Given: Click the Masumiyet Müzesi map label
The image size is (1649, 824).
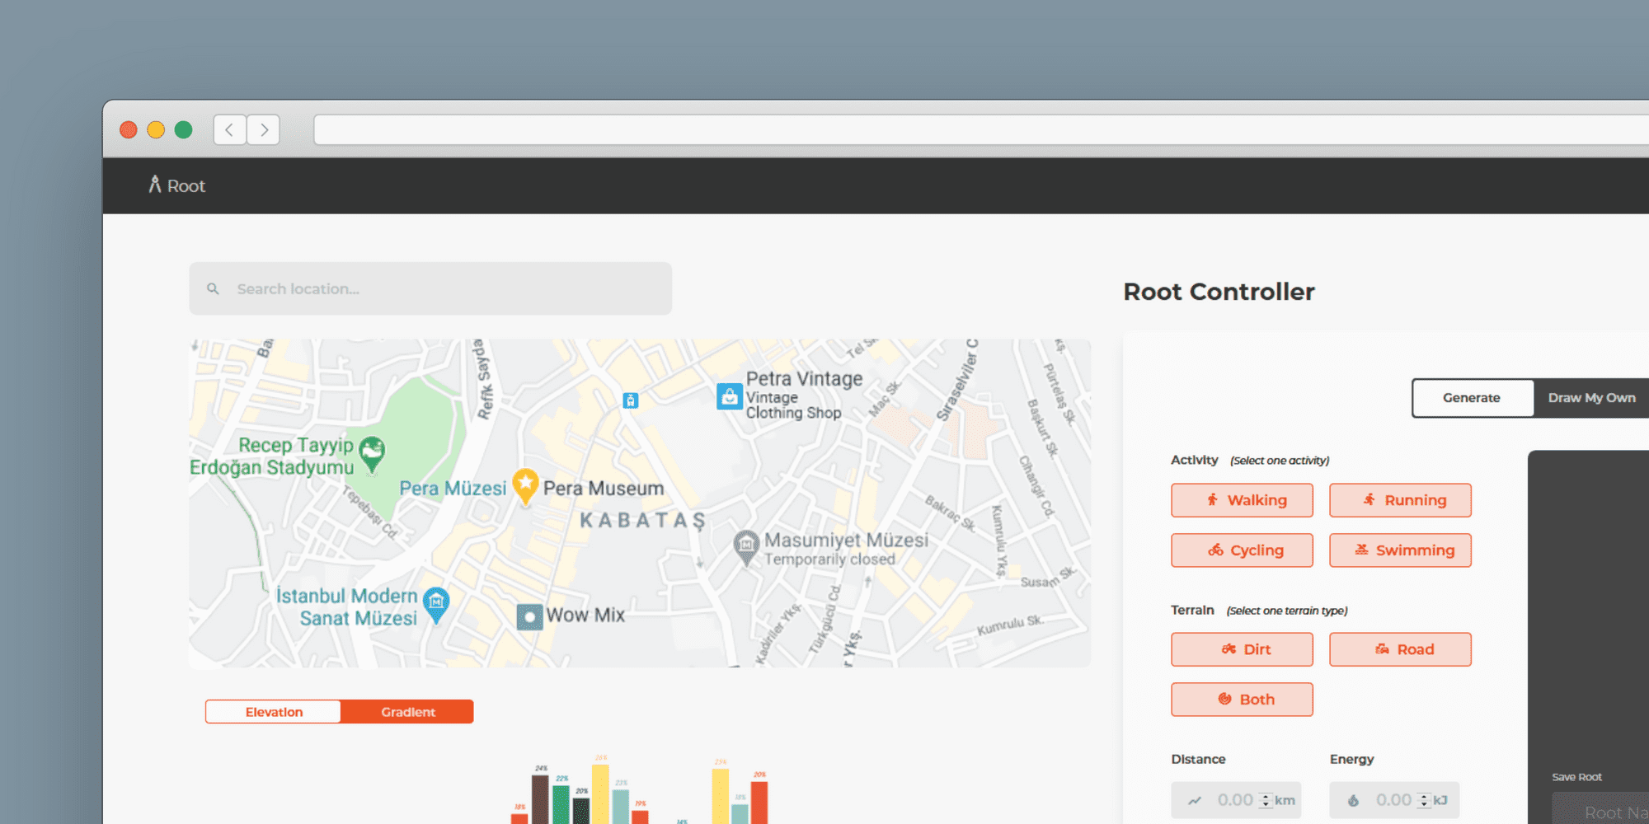Looking at the screenshot, I should tap(846, 541).
